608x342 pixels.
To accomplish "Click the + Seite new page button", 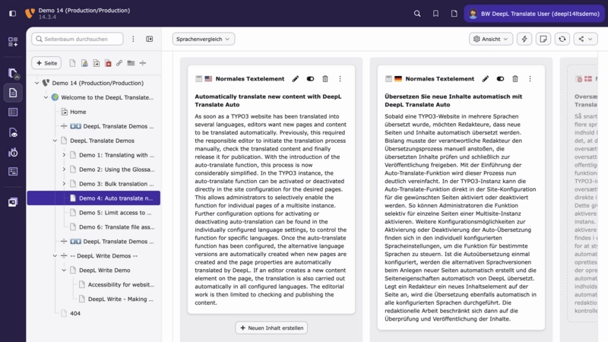I will click(x=46, y=63).
